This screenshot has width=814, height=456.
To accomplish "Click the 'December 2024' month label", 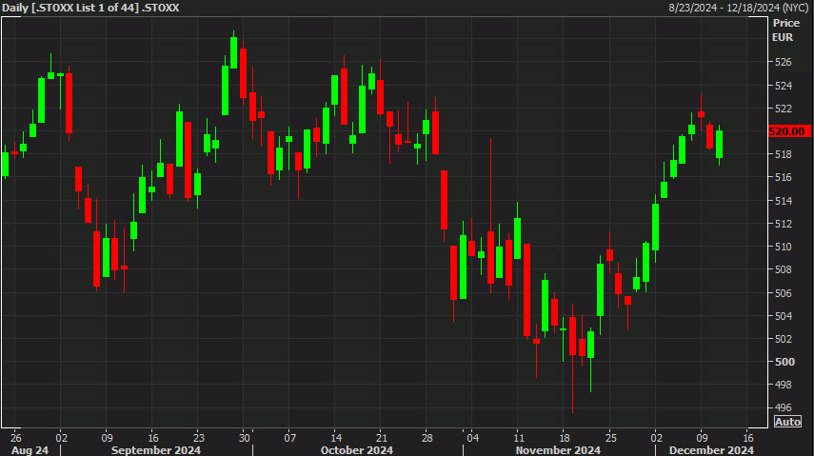I will tap(711, 450).
